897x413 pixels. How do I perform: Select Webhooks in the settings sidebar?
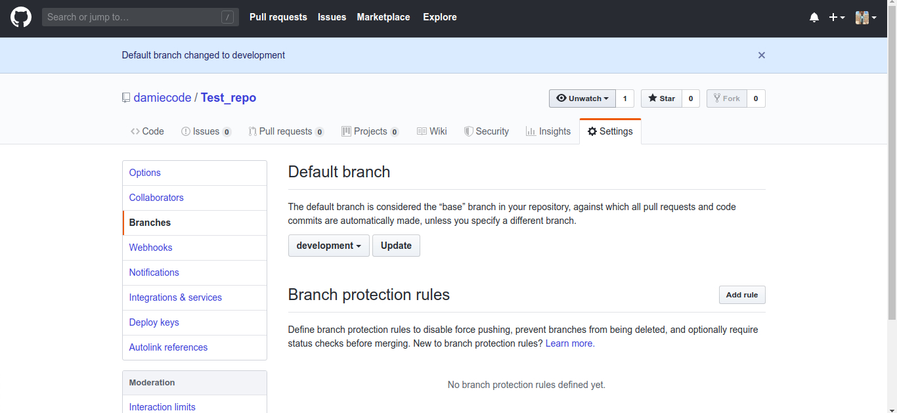tap(151, 248)
